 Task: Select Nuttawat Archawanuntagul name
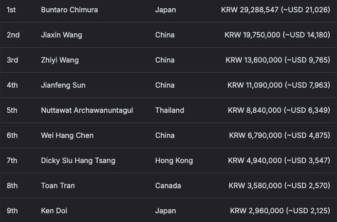point(87,110)
